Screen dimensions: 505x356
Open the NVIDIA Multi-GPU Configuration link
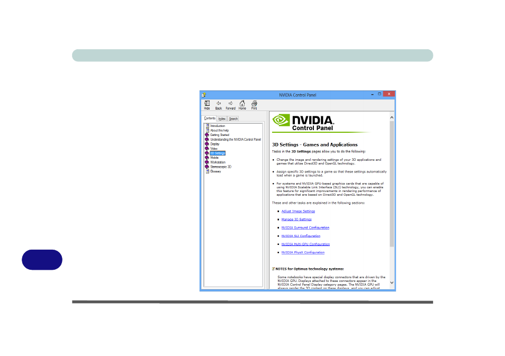tap(305, 244)
